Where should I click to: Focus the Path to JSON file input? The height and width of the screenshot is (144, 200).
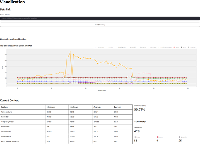coord(100,18)
